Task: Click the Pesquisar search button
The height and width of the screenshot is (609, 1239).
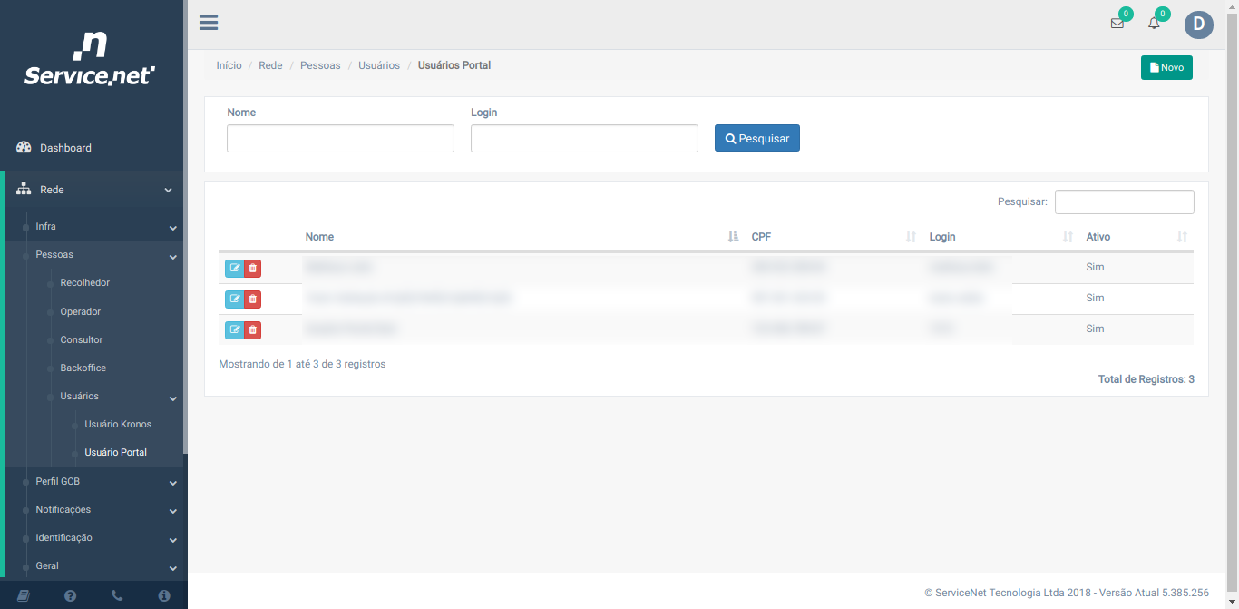Action: [757, 139]
